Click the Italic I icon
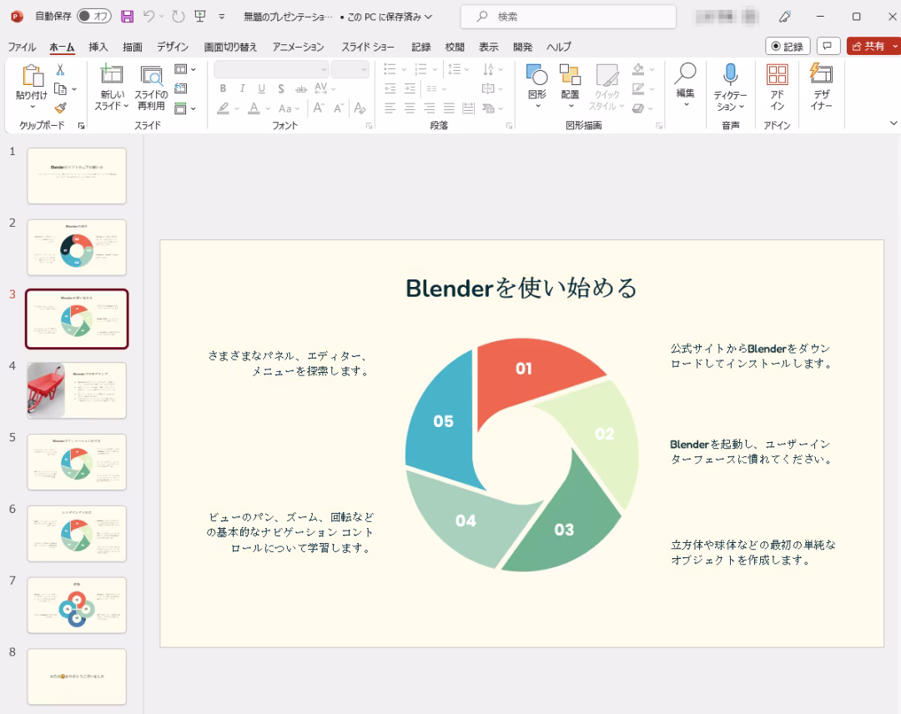Screen dimensions: 901x714 (x=242, y=88)
